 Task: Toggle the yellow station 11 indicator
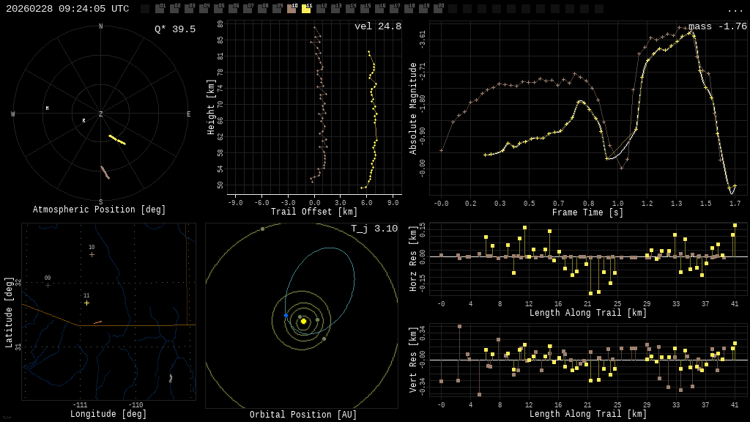[x=306, y=9]
